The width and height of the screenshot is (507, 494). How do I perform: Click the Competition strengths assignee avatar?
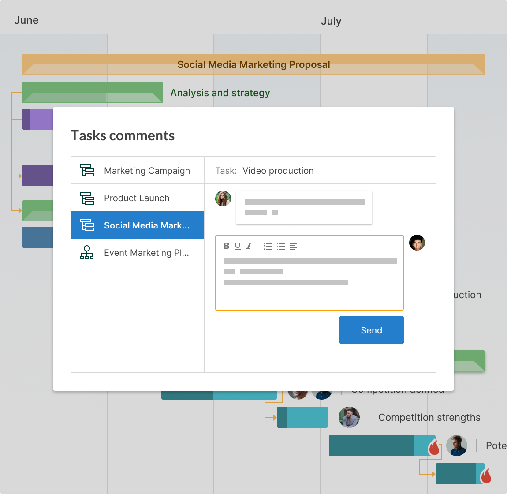tap(349, 417)
